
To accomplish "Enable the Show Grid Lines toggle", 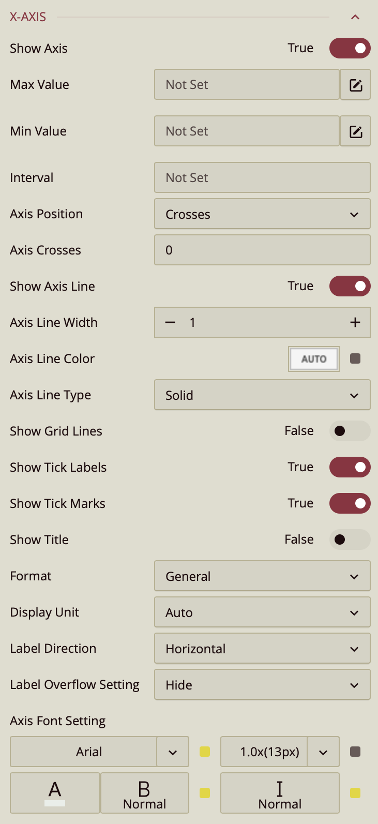I will pyautogui.click(x=350, y=431).
